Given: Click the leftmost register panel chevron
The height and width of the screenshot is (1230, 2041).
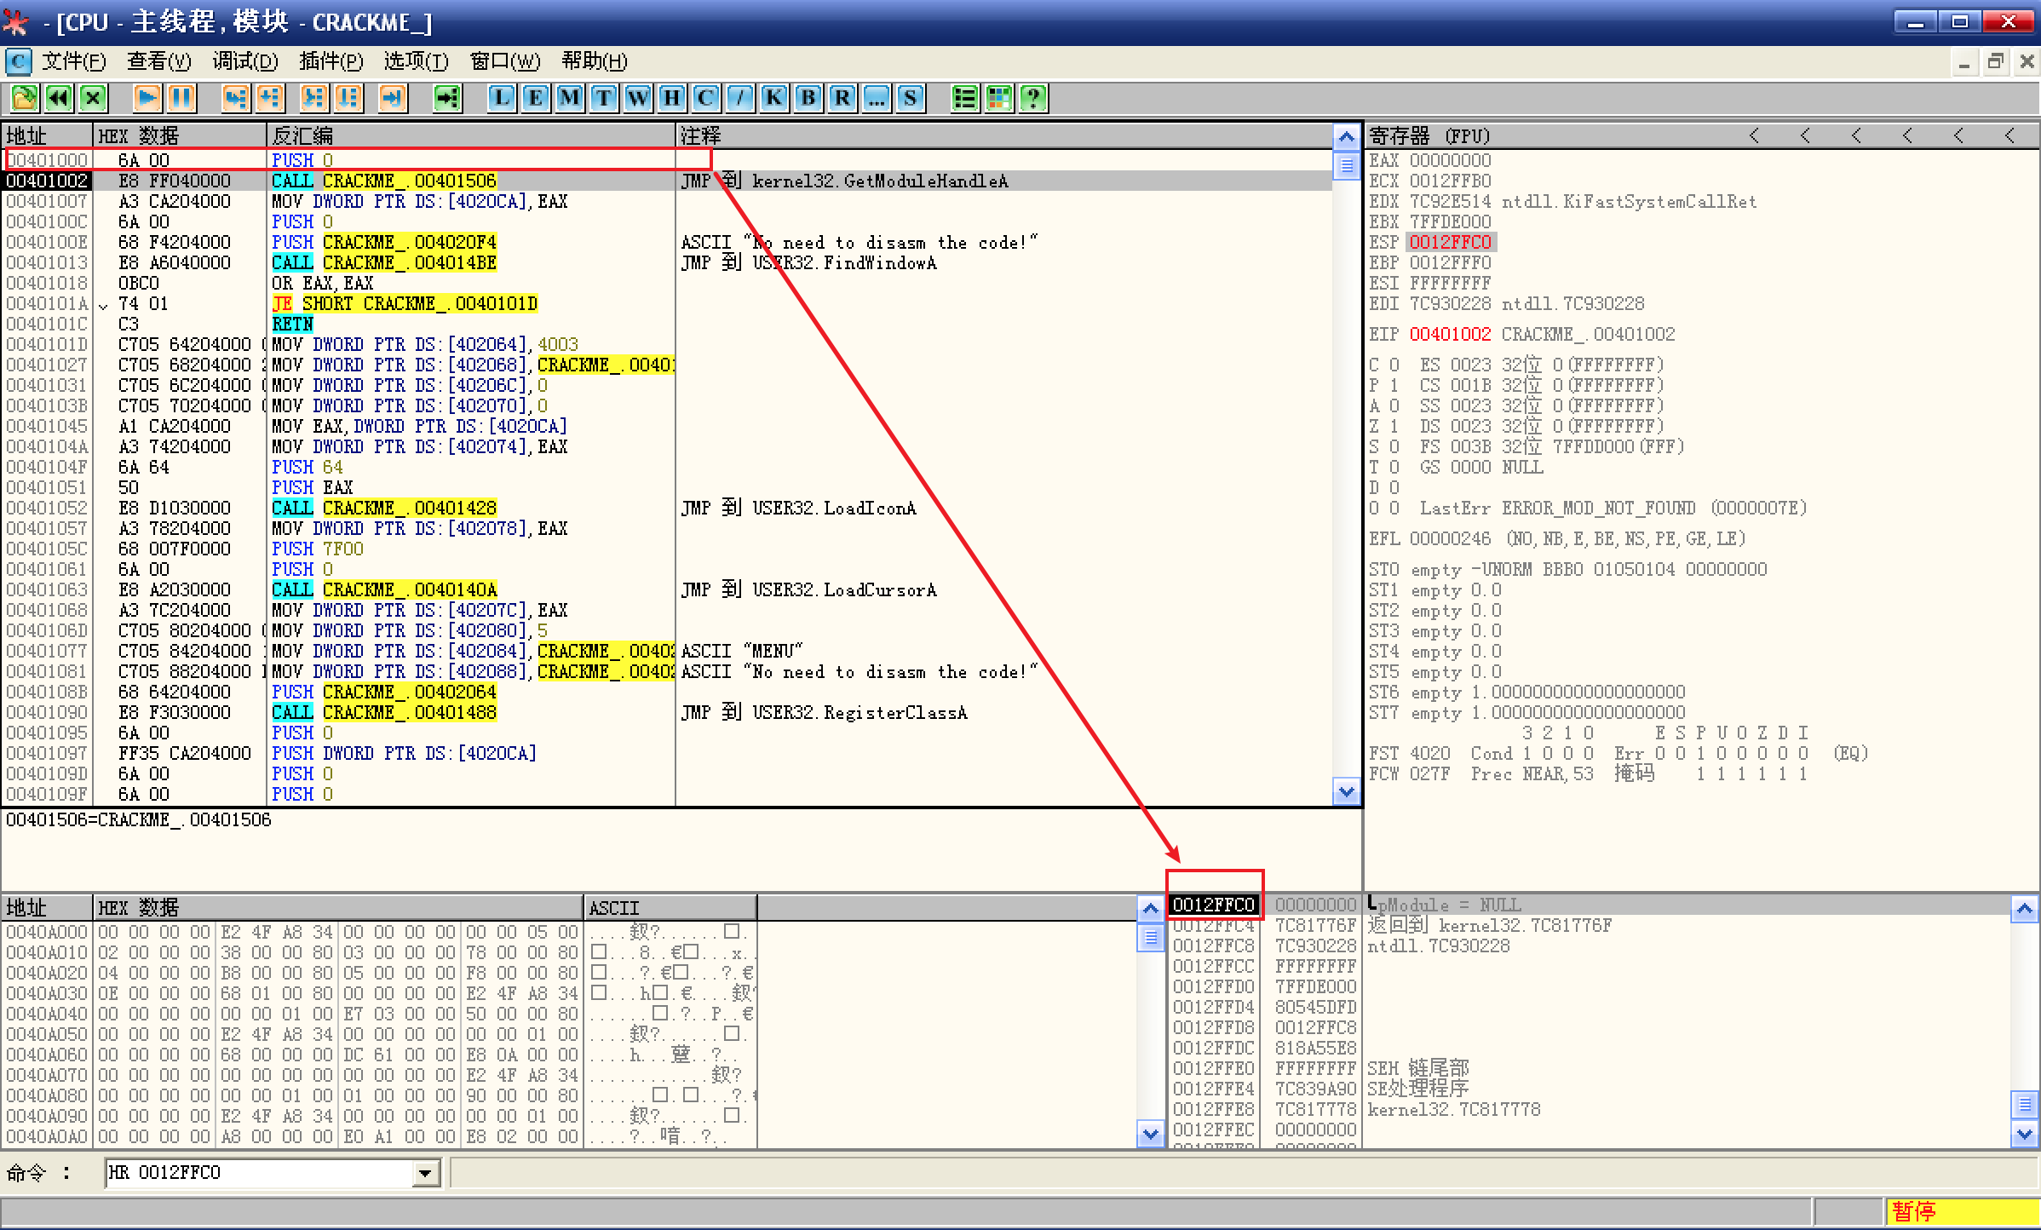Looking at the screenshot, I should 1754,135.
